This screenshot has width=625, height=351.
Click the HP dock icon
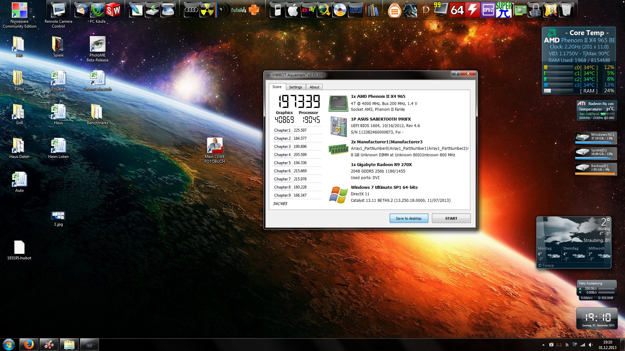coord(355,10)
